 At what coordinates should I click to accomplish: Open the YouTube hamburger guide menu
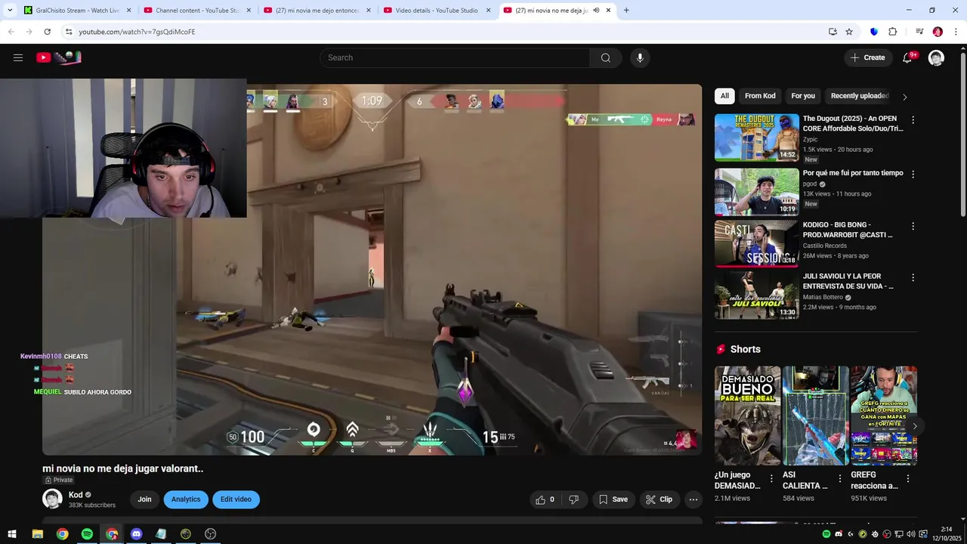pyautogui.click(x=18, y=57)
